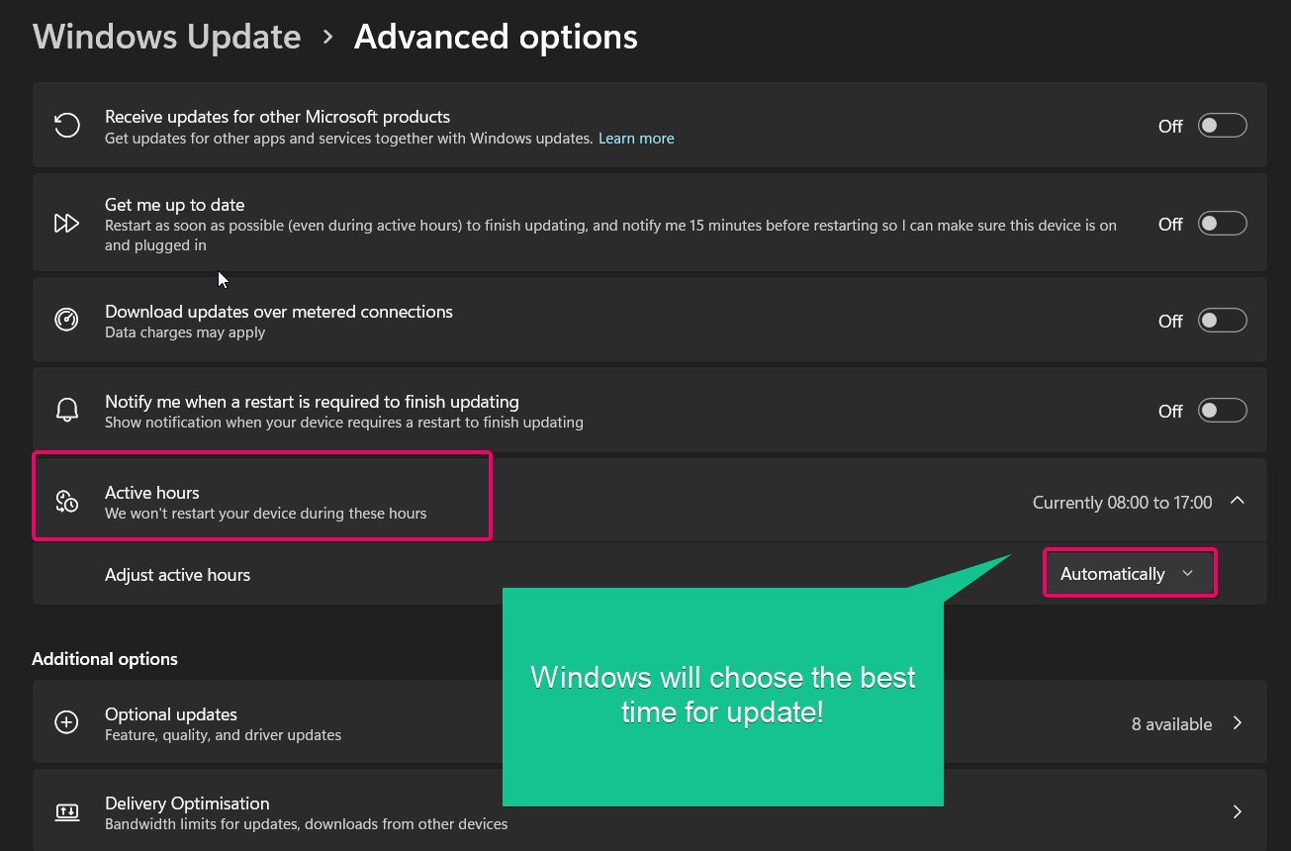1291x851 pixels.
Task: Click 'Download updates over metered connections' title
Action: pyautogui.click(x=279, y=312)
